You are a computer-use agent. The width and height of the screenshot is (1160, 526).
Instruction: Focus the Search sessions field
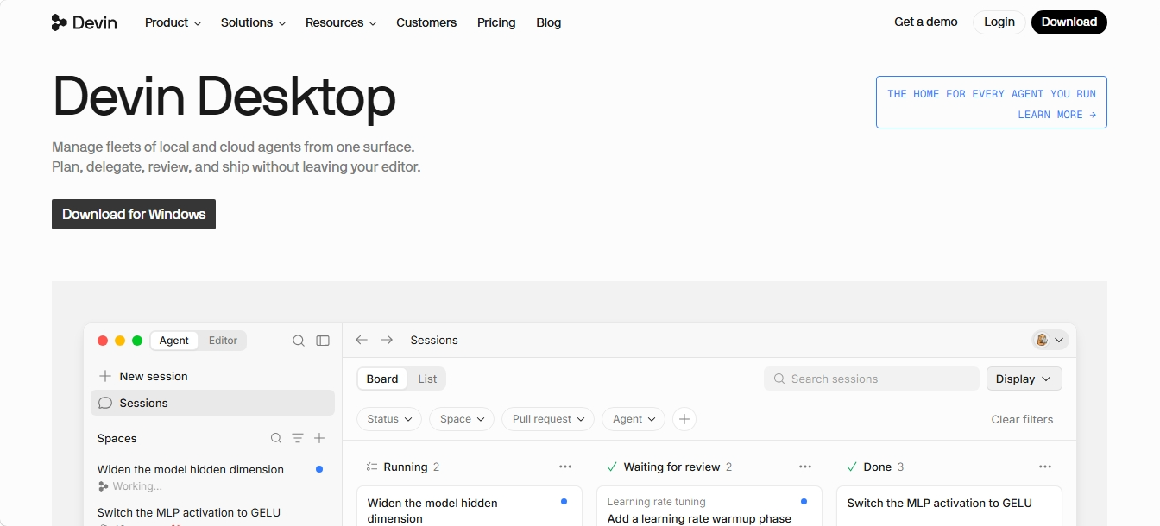(x=872, y=379)
